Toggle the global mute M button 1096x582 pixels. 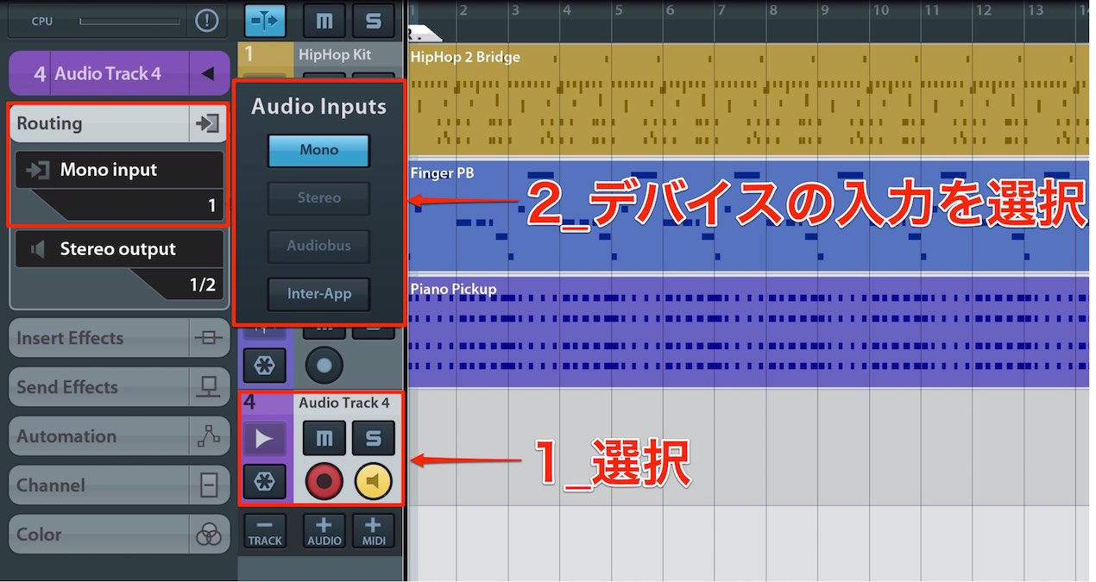pos(324,21)
